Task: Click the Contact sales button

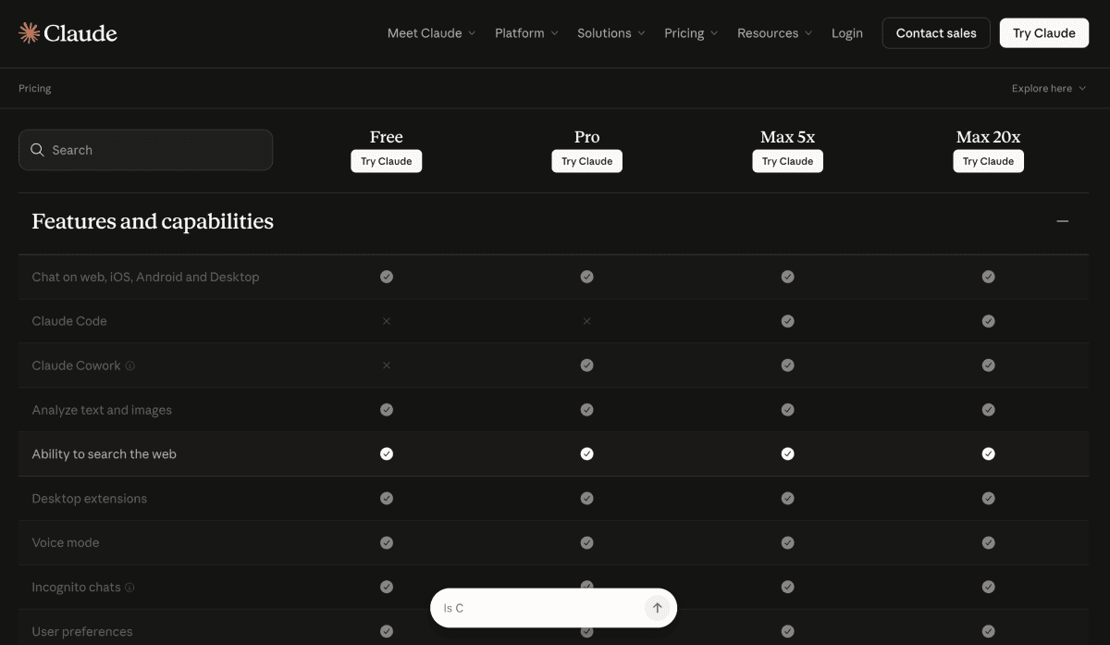Action: [936, 33]
